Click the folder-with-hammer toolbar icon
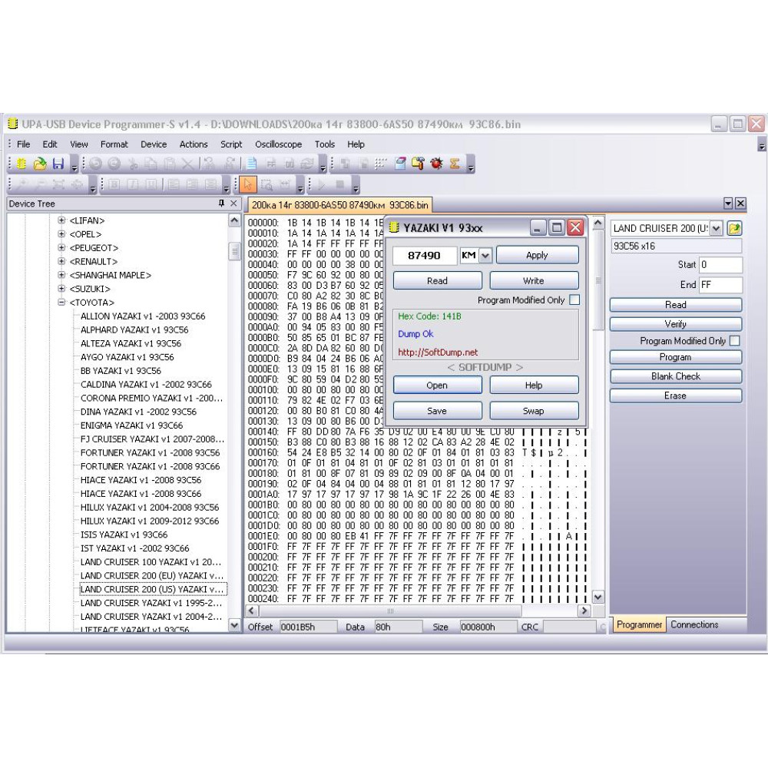 point(418,164)
